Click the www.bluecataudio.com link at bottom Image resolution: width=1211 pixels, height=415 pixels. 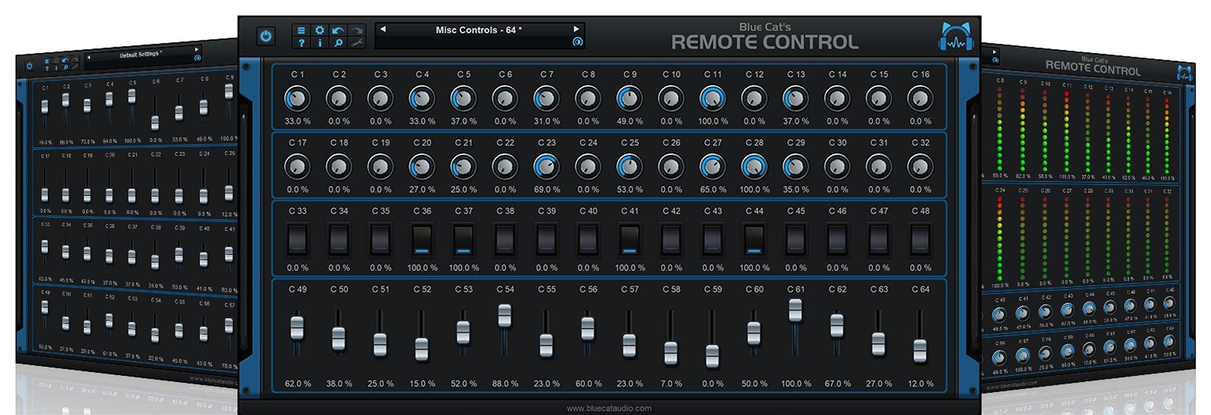click(x=609, y=408)
